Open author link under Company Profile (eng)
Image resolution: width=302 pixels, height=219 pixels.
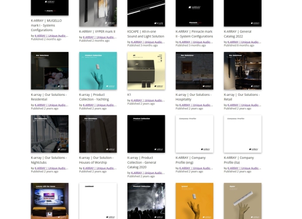point(196,168)
